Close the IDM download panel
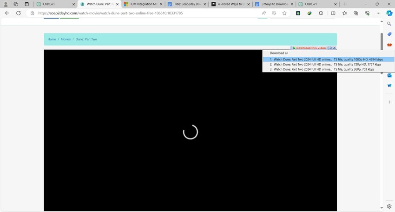This screenshot has width=395, height=212. pyautogui.click(x=334, y=48)
